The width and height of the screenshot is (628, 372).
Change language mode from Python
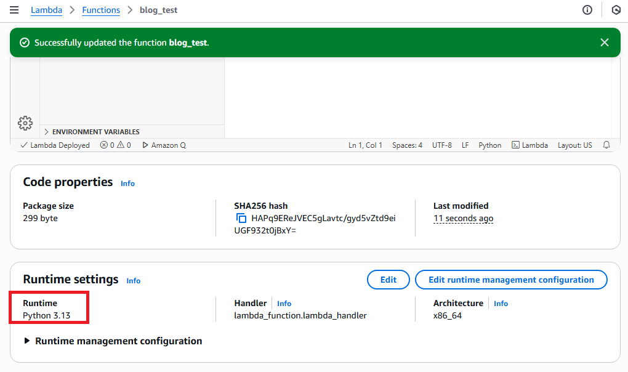point(490,145)
